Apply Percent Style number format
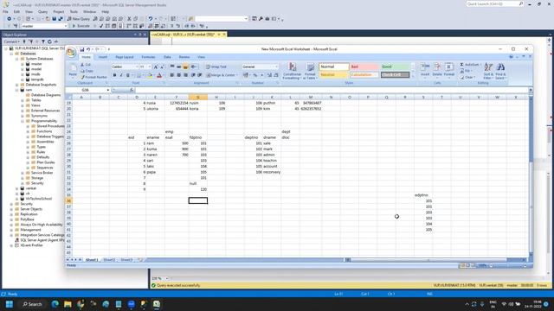Image resolution: width=554 pixels, height=311 pixels. pyautogui.click(x=255, y=75)
